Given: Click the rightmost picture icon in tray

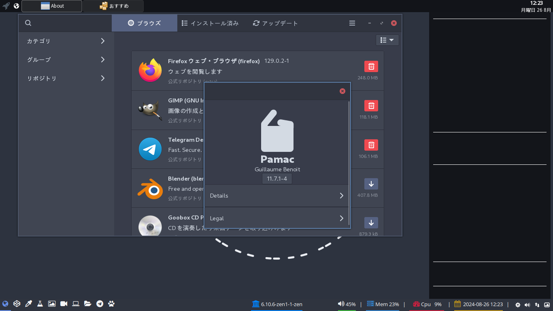Looking at the screenshot, I should tap(547, 305).
